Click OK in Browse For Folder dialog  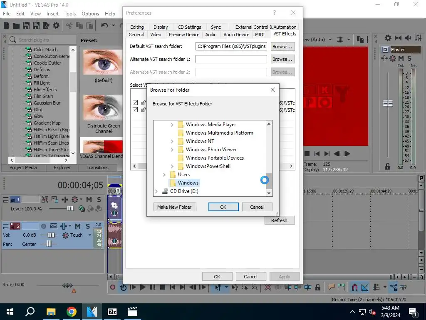[x=223, y=207]
